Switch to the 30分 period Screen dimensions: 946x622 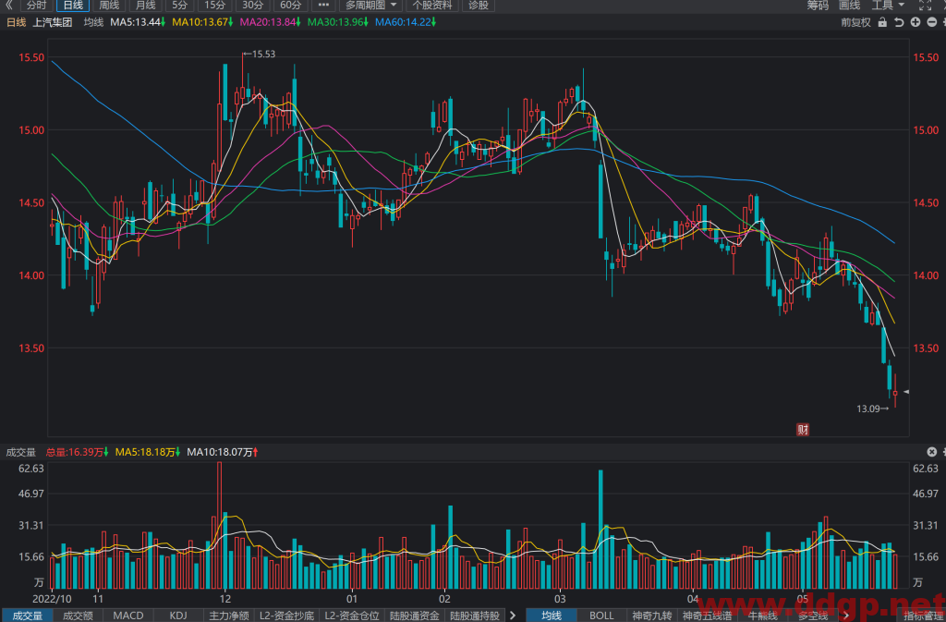[252, 6]
